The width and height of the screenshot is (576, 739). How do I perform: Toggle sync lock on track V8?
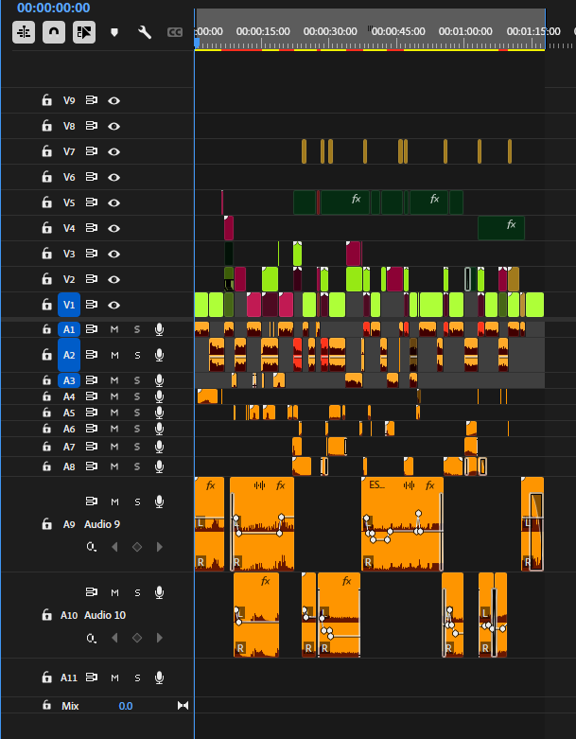pyautogui.click(x=92, y=125)
